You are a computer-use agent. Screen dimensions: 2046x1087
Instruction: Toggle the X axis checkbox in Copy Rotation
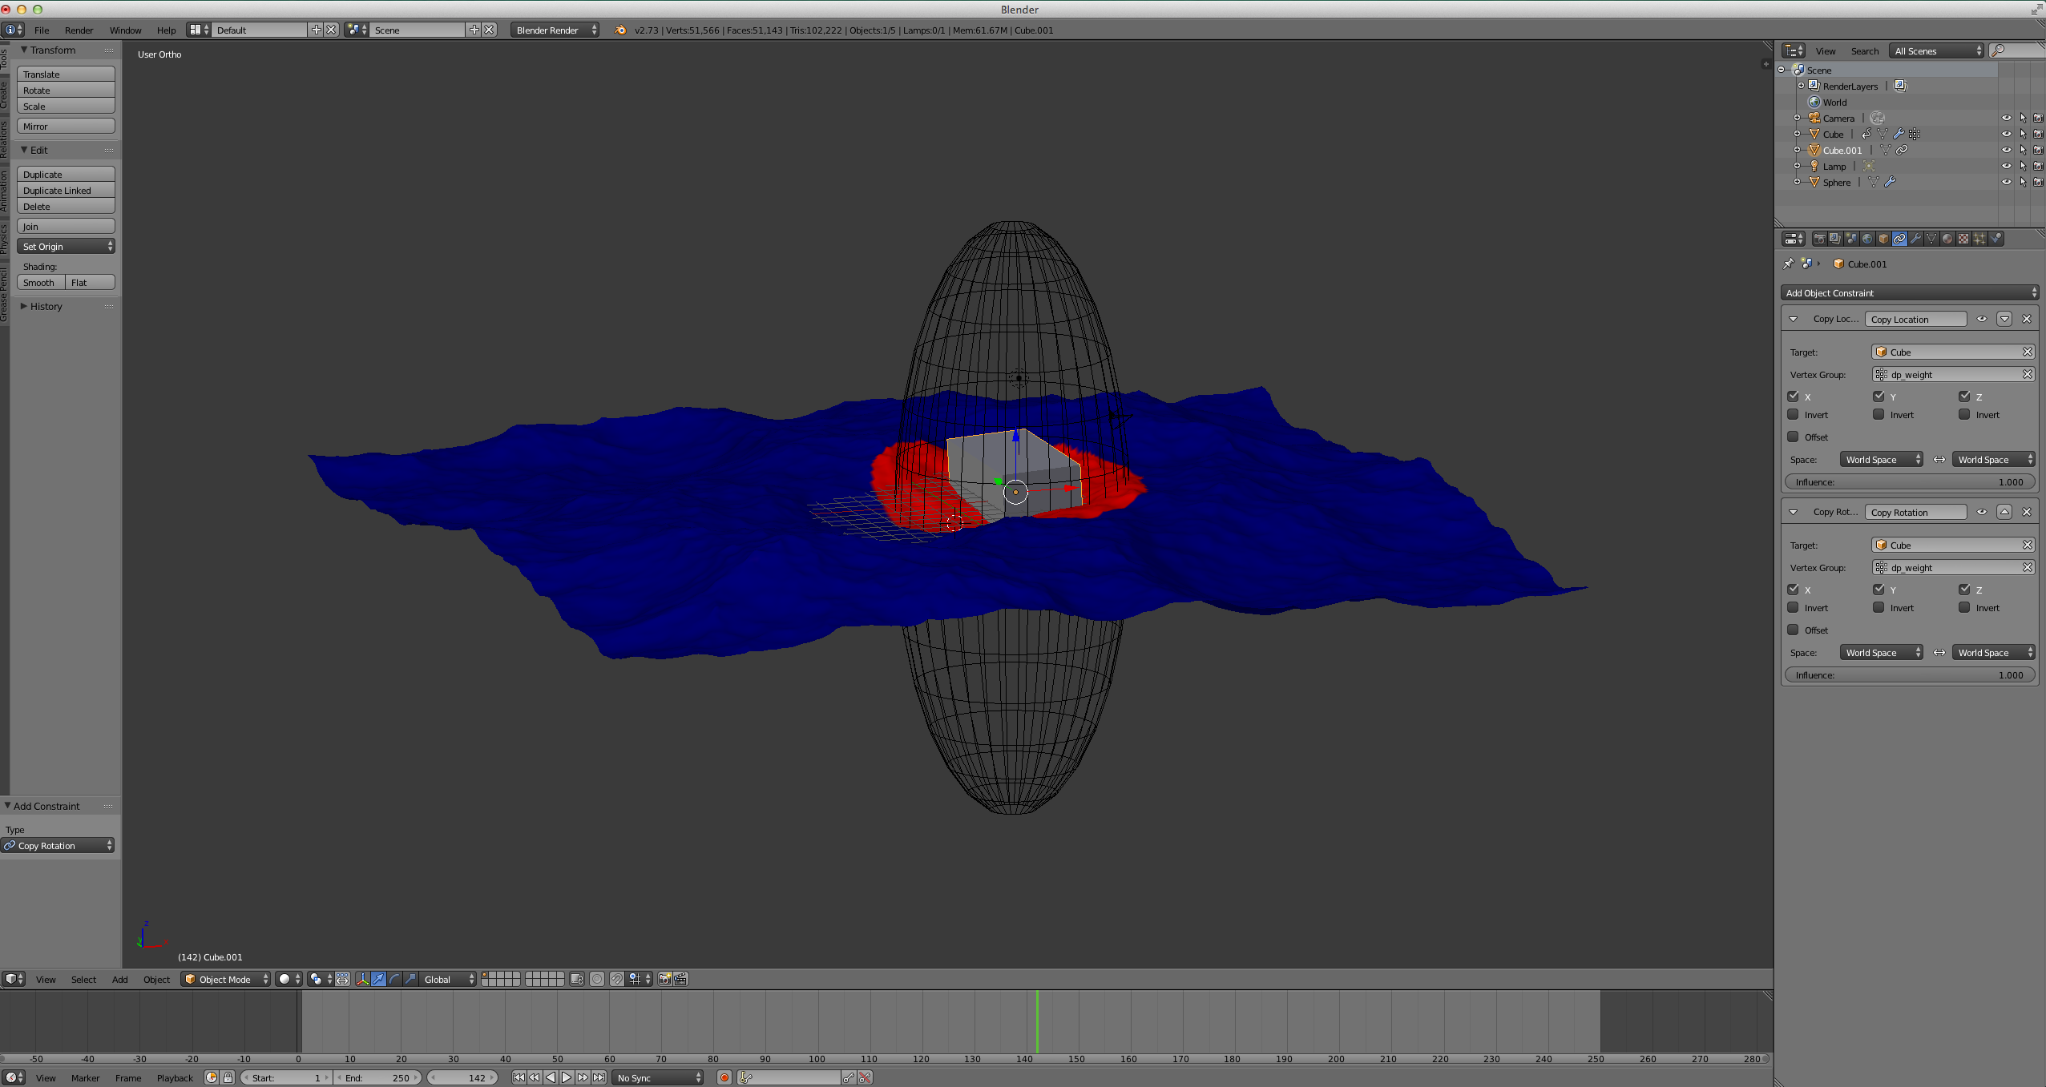coord(1796,588)
